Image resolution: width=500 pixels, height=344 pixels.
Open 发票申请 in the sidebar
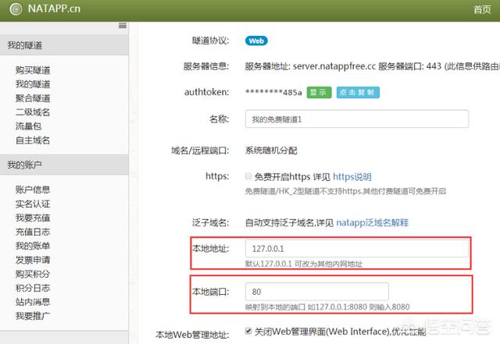click(x=33, y=260)
